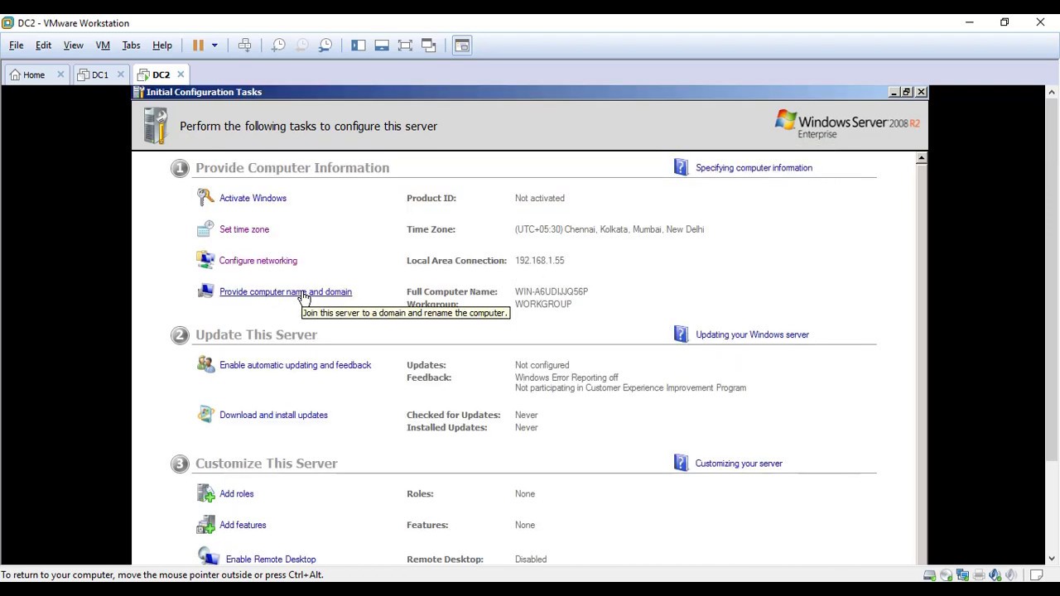Click Download and install updates link
This screenshot has width=1060, height=596.
coord(273,415)
